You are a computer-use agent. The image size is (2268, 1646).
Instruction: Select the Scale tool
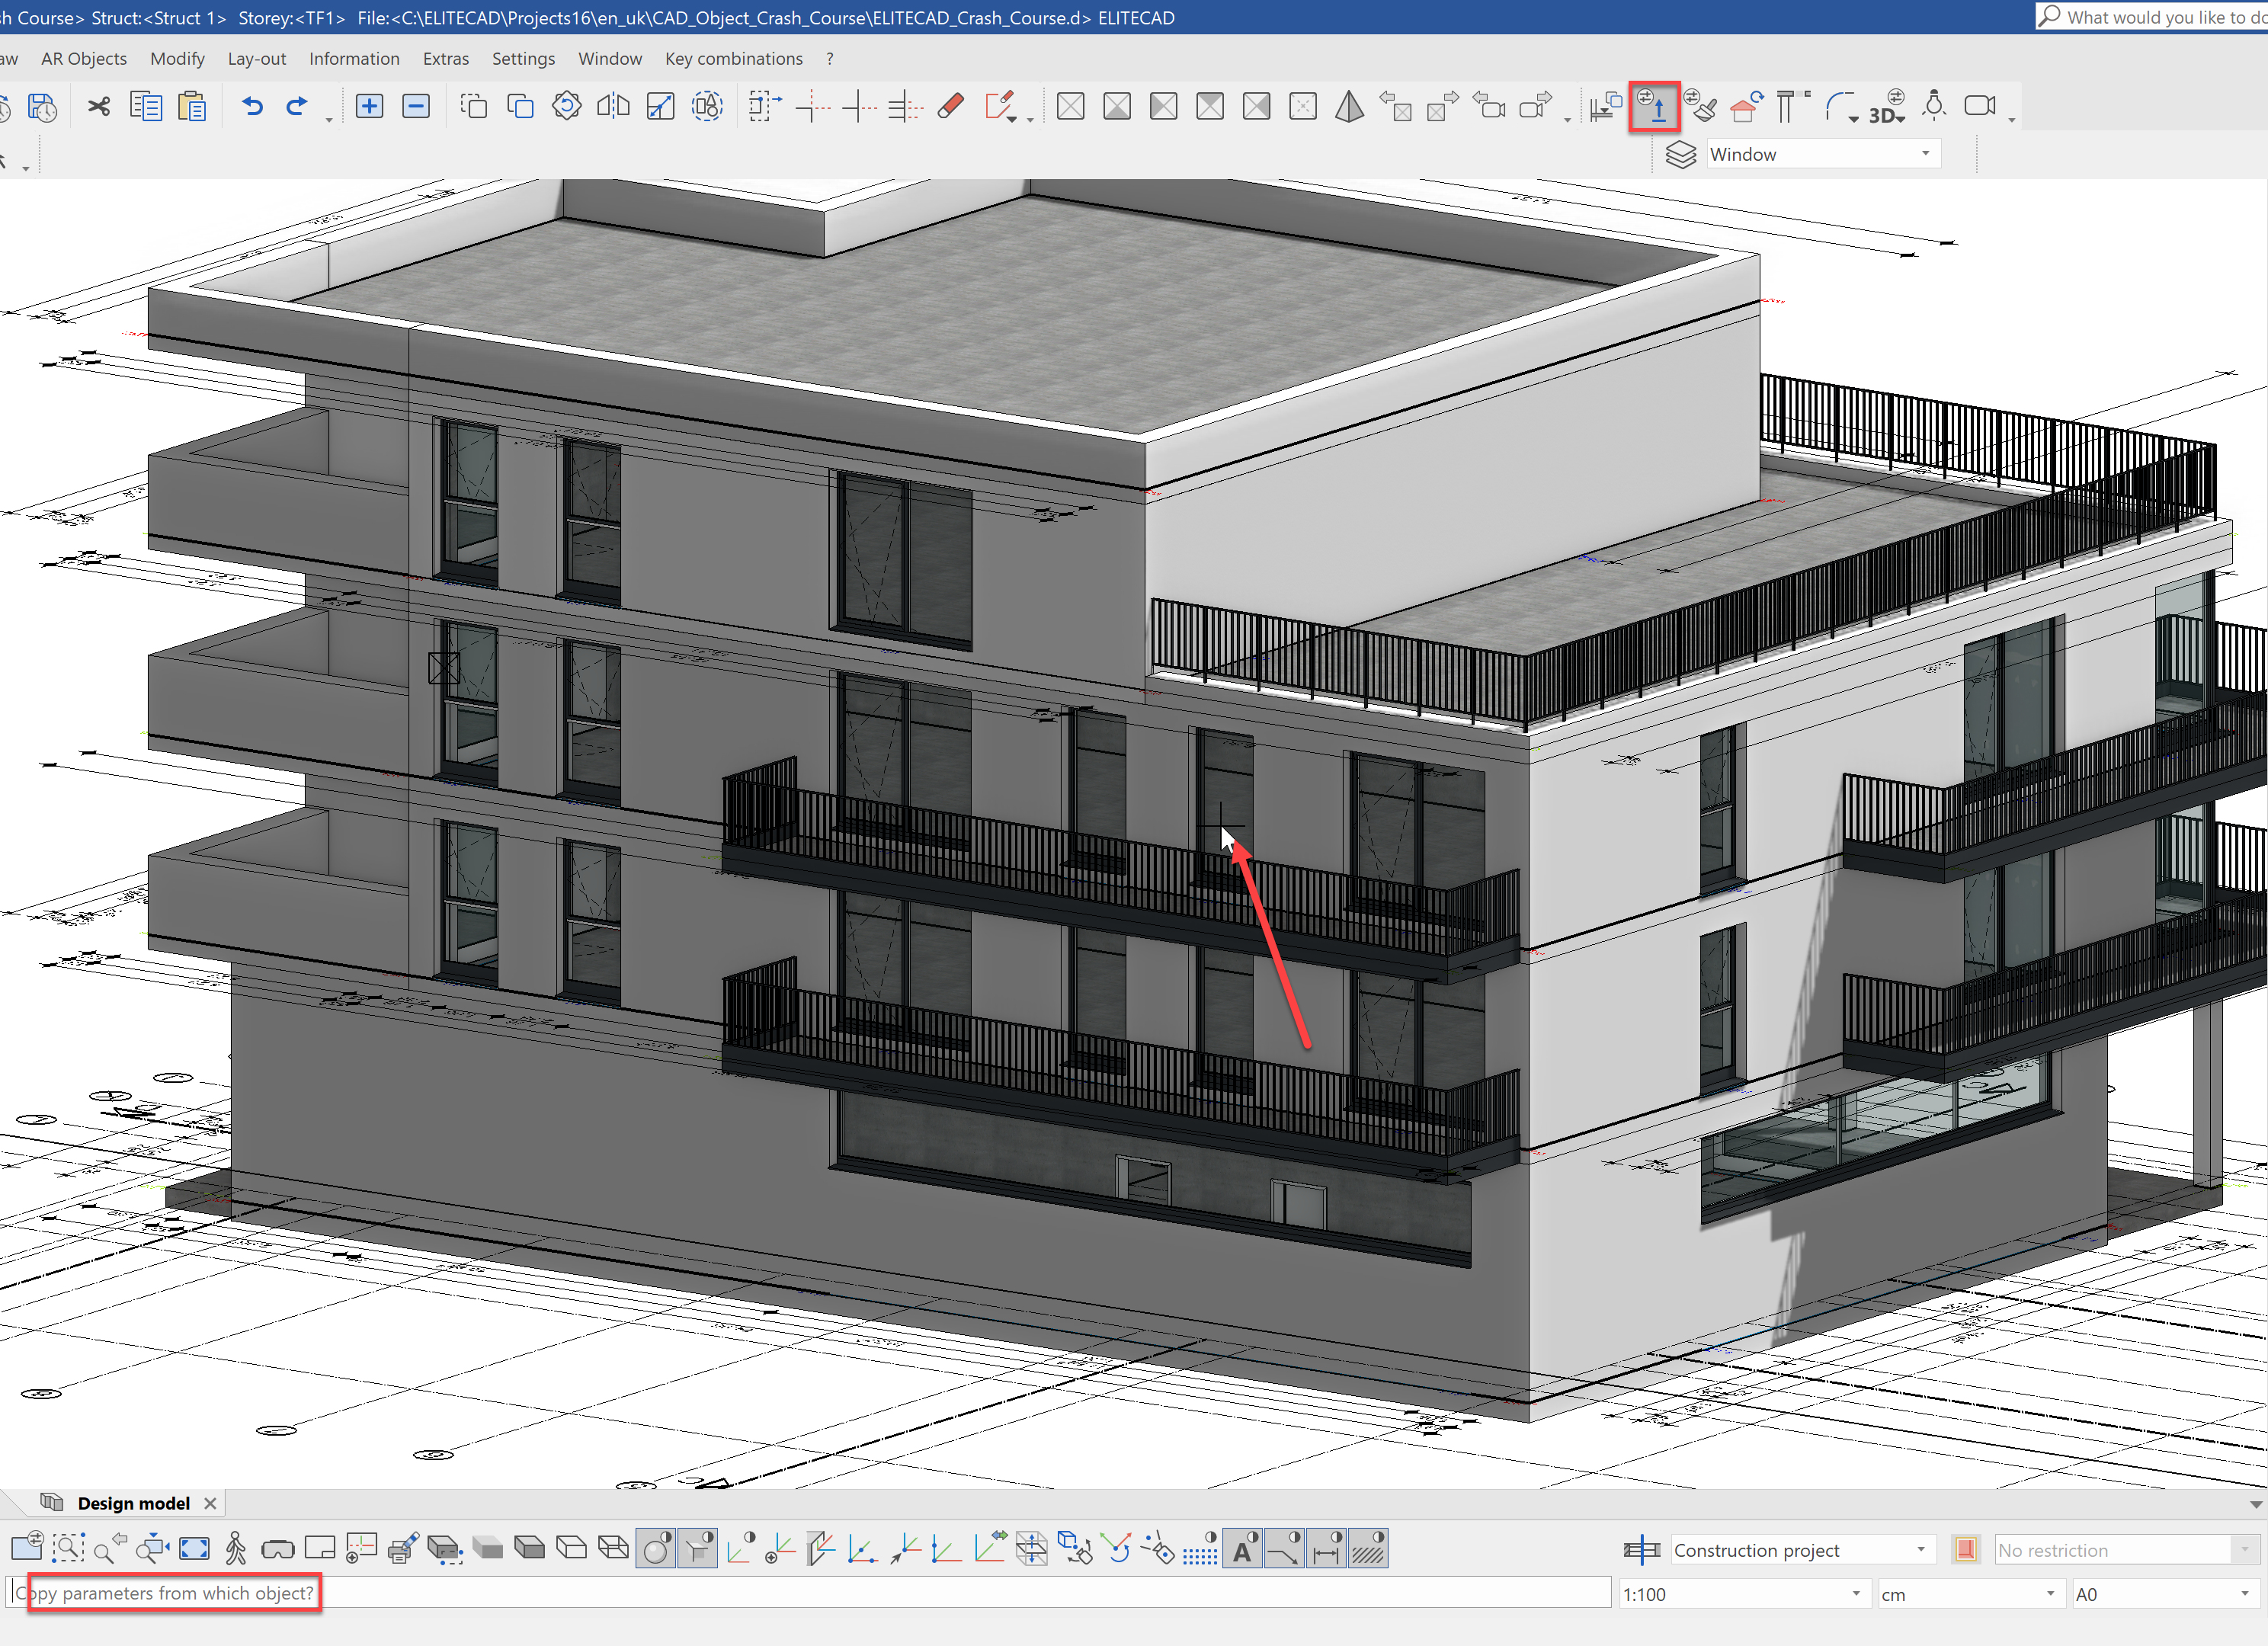[660, 106]
